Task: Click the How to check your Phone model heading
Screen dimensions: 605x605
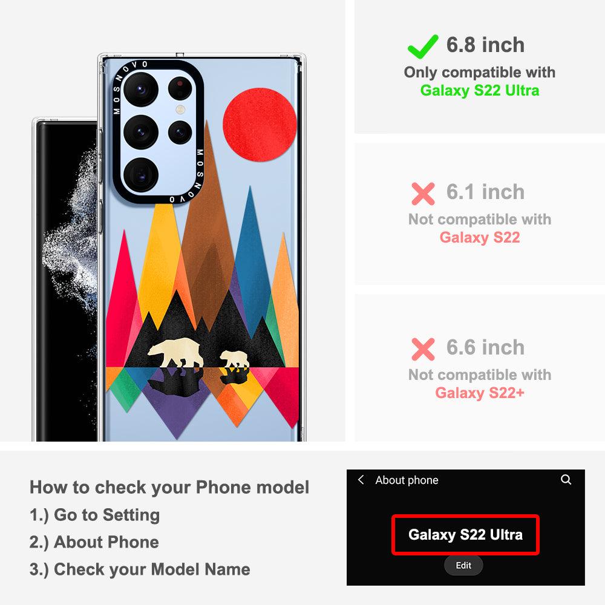Action: coord(169,487)
